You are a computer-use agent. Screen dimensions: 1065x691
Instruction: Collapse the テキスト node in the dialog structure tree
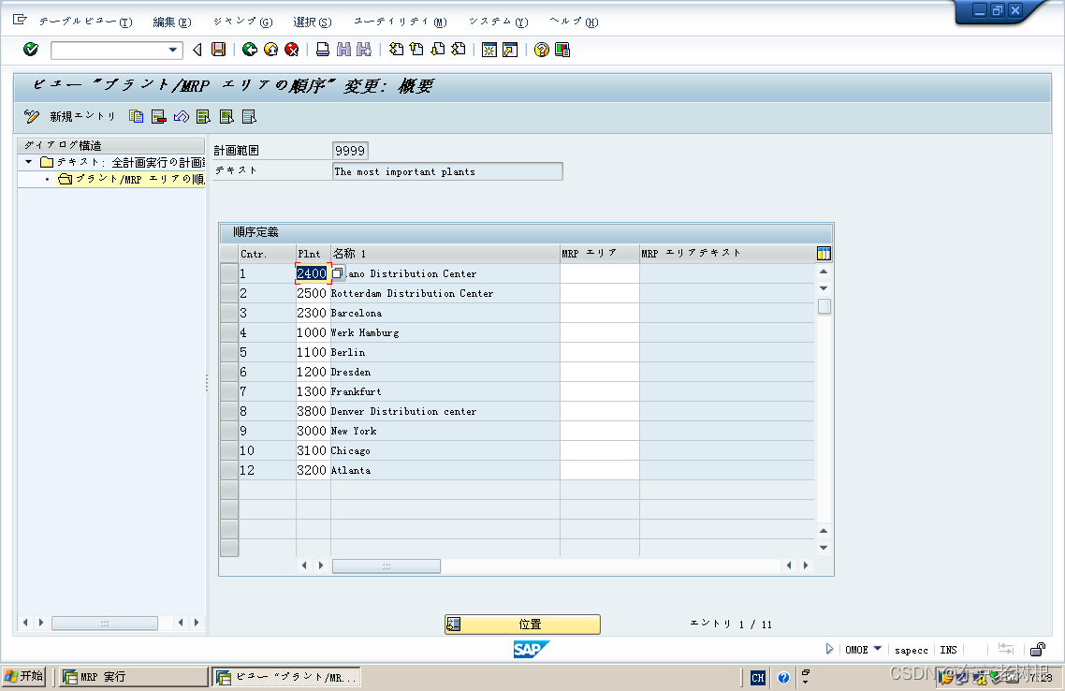point(30,160)
